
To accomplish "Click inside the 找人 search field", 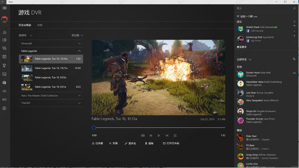I will pyautogui.click(x=264, y=9).
